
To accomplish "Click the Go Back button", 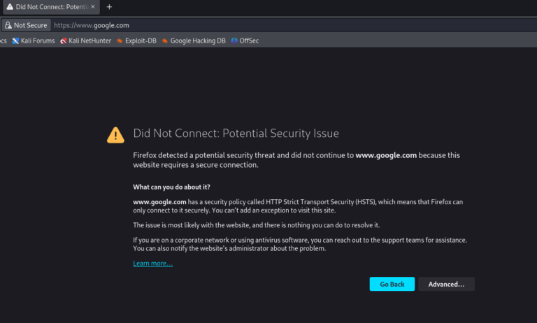I will click(x=392, y=284).
